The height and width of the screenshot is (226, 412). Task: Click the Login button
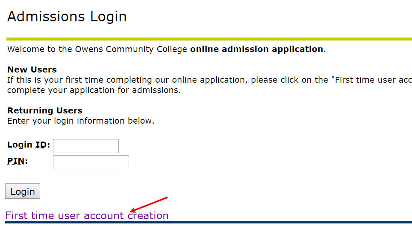pyautogui.click(x=23, y=191)
